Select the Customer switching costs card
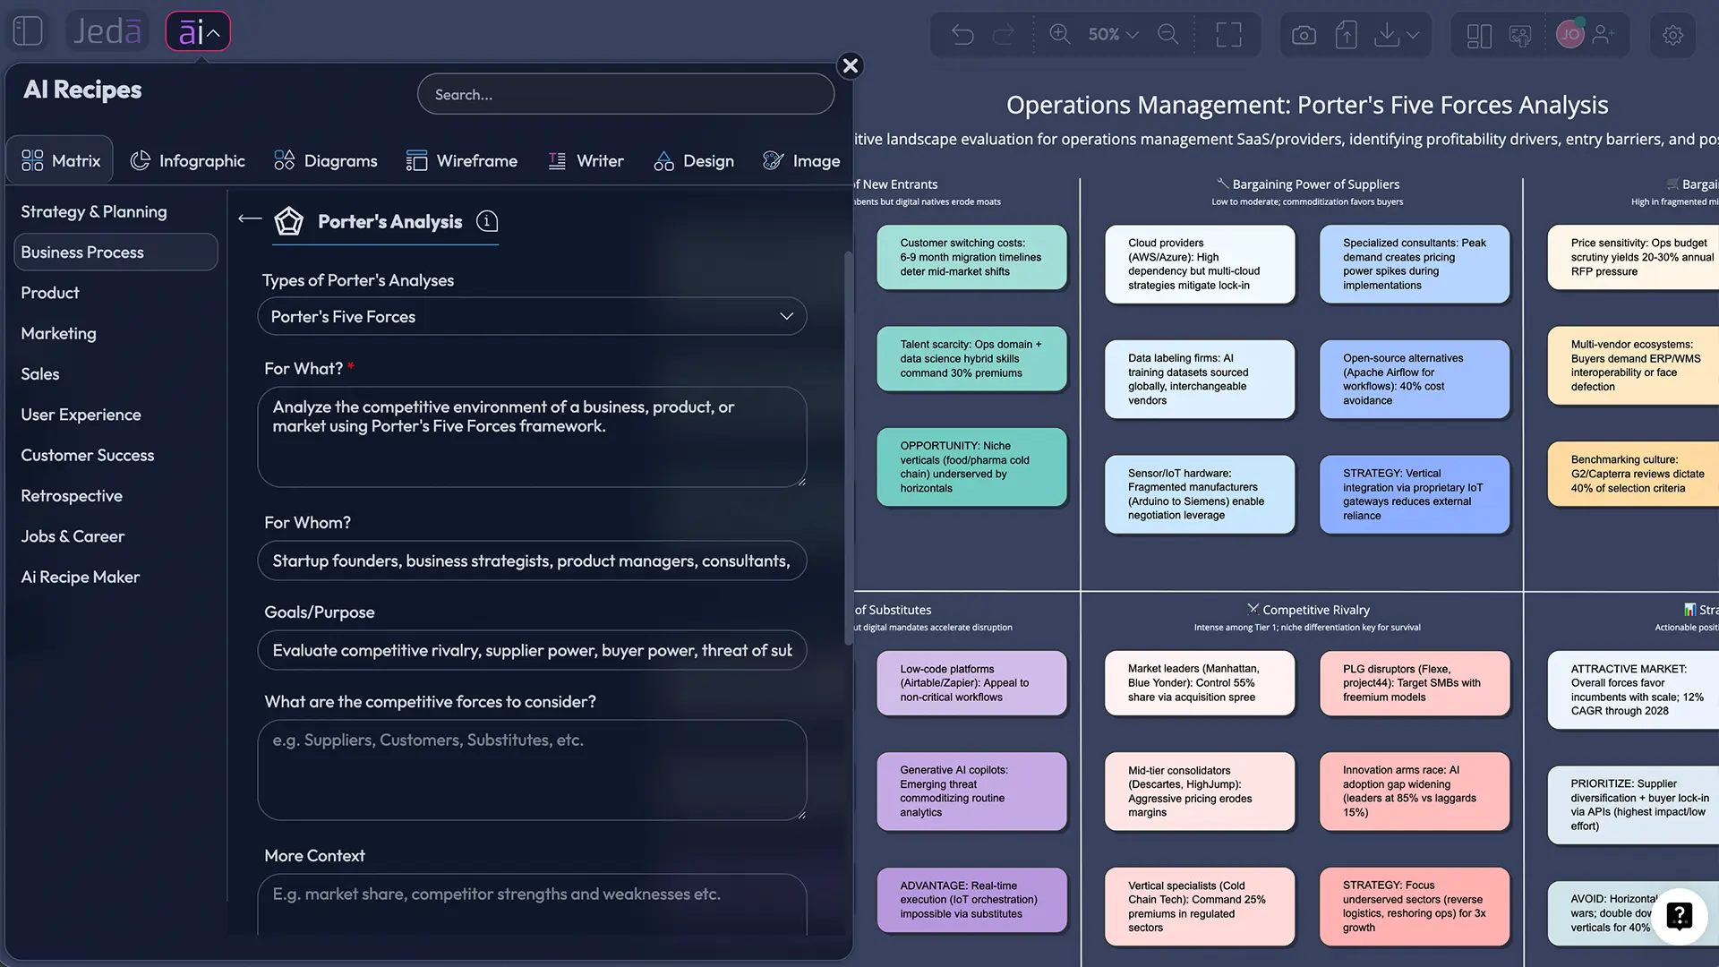The height and width of the screenshot is (967, 1719). tap(971, 257)
